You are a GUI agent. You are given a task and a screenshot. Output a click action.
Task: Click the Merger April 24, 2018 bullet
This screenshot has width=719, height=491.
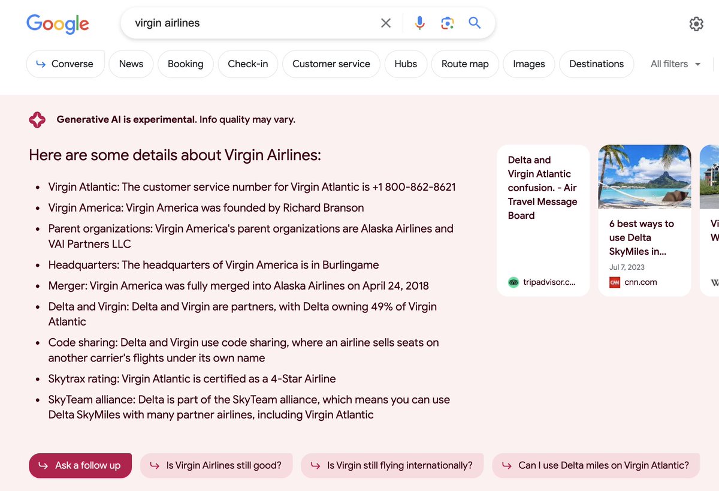[238, 286]
